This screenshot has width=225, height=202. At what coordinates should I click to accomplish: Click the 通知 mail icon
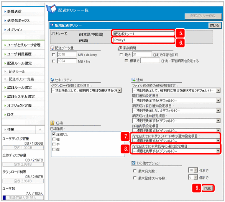[133, 80]
